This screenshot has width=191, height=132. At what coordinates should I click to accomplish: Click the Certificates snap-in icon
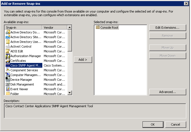click(8, 61)
